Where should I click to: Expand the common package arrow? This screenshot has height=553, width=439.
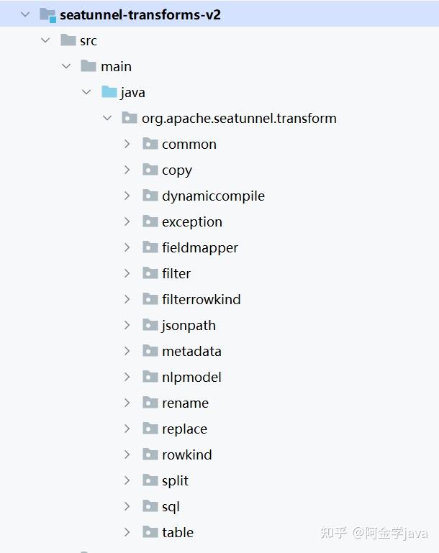tap(127, 144)
